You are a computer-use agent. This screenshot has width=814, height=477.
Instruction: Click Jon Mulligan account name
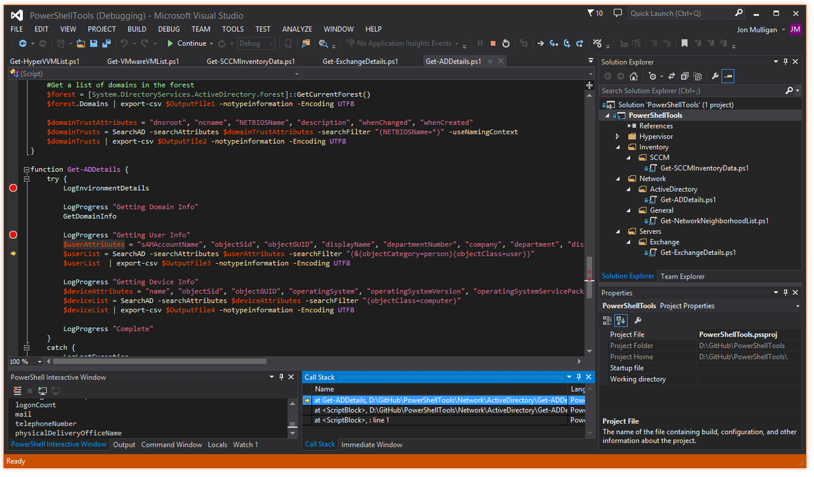(x=758, y=29)
